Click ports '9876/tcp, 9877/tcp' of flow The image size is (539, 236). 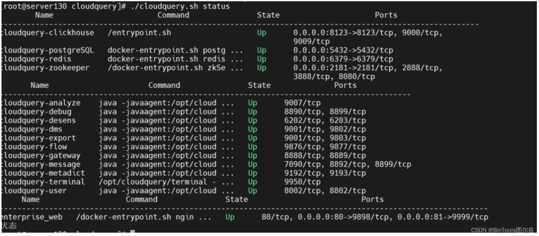[325, 147]
